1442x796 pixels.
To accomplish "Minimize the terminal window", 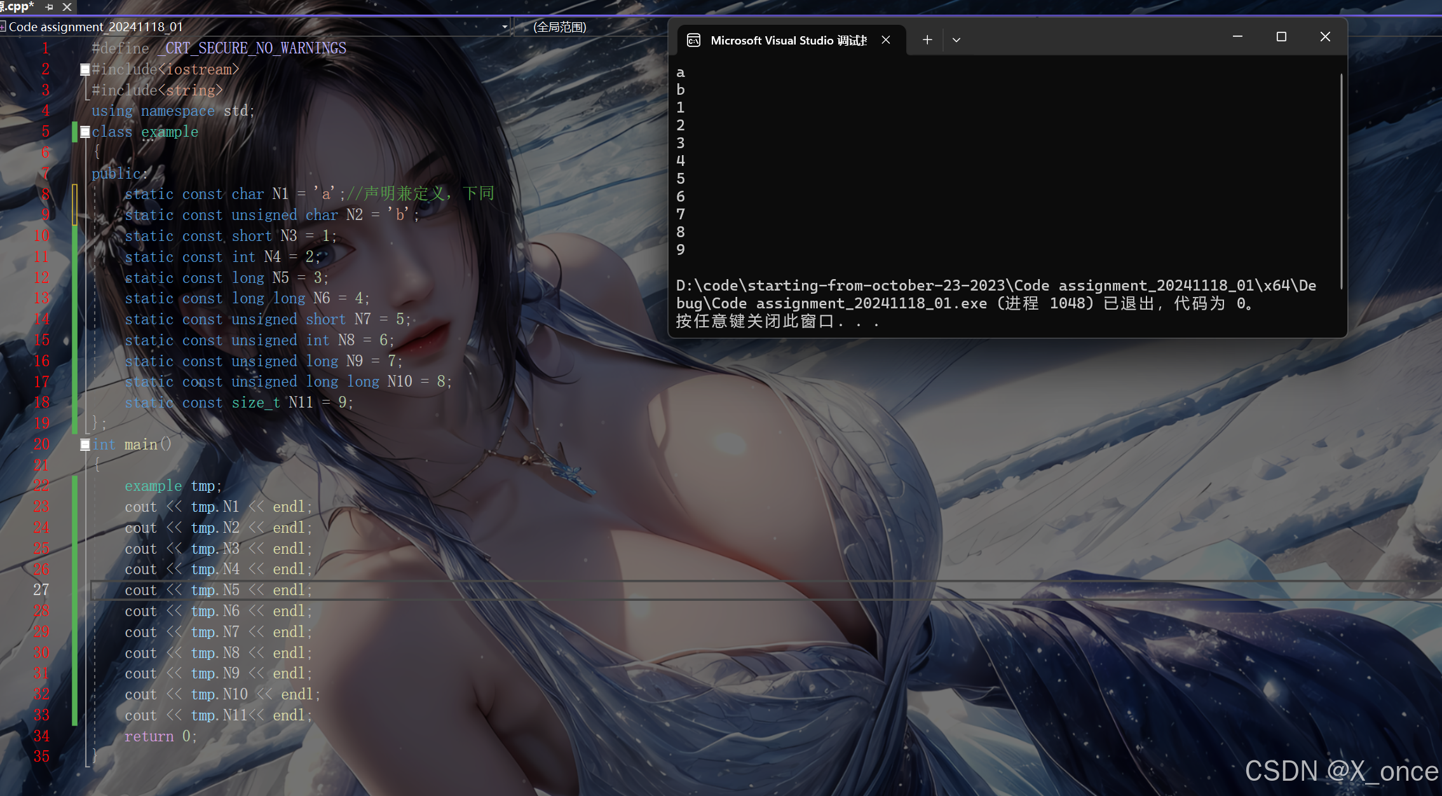I will (x=1237, y=37).
